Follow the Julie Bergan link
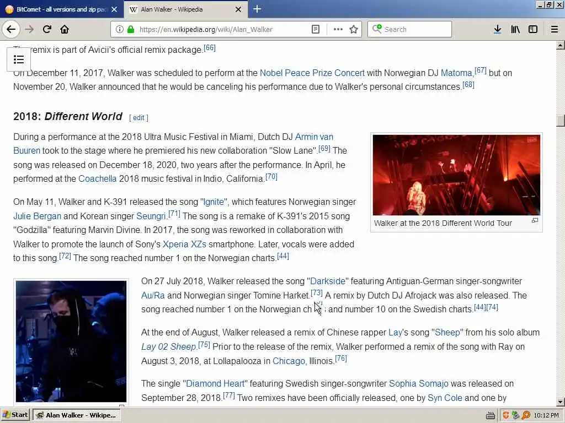The image size is (565, 423). (37, 216)
